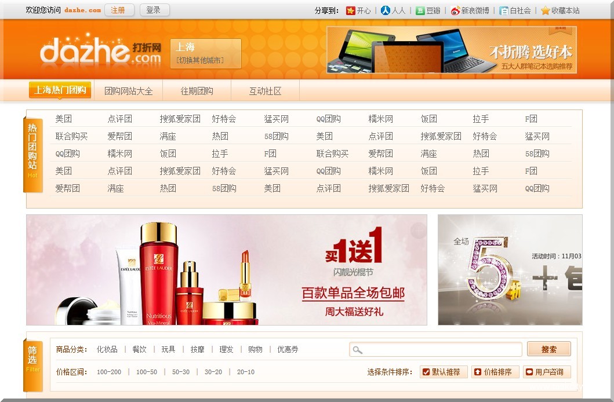Click the 收藏本站 star icon
The height and width of the screenshot is (402, 614).
tap(545, 10)
